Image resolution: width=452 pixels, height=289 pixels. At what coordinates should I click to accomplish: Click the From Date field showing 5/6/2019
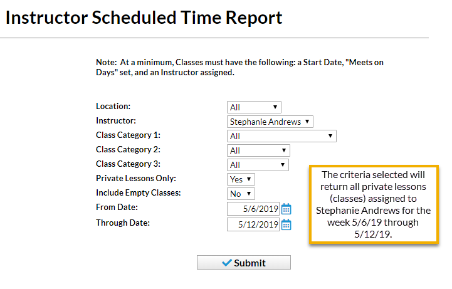[x=253, y=209]
